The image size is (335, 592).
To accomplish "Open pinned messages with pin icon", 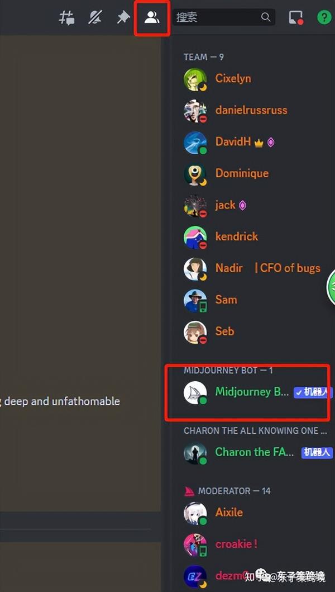I will click(x=123, y=17).
